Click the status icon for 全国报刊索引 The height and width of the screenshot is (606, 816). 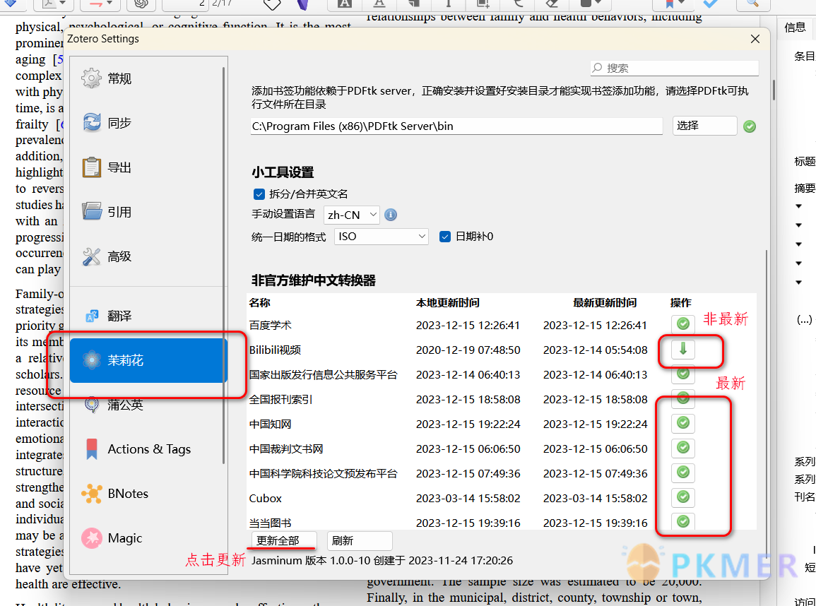pos(682,398)
